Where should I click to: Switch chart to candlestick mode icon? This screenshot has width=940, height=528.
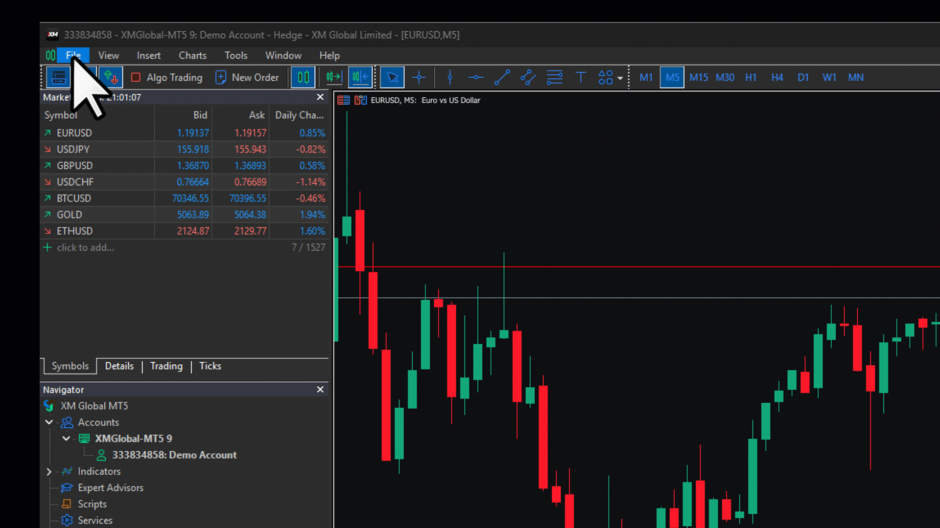(x=303, y=77)
